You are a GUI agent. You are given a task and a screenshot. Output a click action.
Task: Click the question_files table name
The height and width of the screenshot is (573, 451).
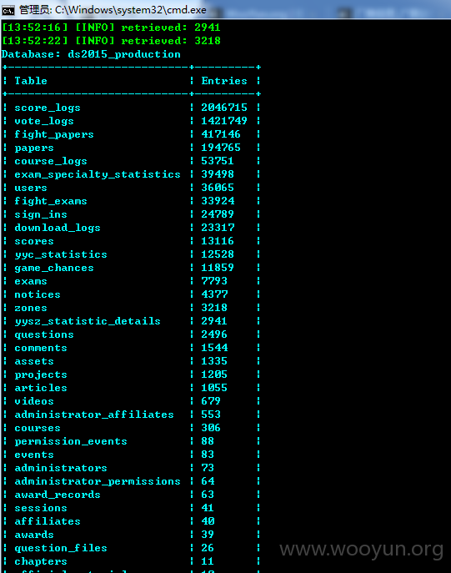(x=61, y=548)
